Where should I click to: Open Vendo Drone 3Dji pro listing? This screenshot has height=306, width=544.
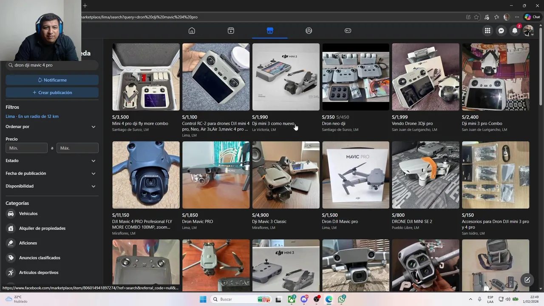coord(425,77)
